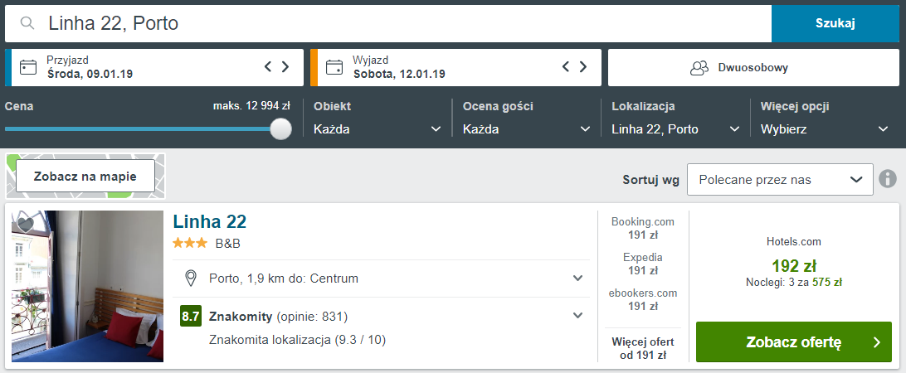Toggle the favorite heart on hotel photo
This screenshot has width=906, height=373.
pyautogui.click(x=26, y=225)
